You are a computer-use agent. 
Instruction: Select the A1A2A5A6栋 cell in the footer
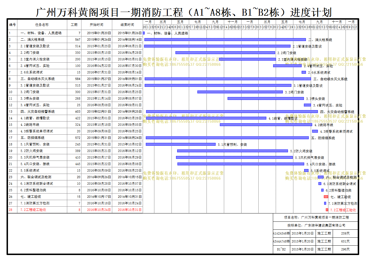pos(281,233)
